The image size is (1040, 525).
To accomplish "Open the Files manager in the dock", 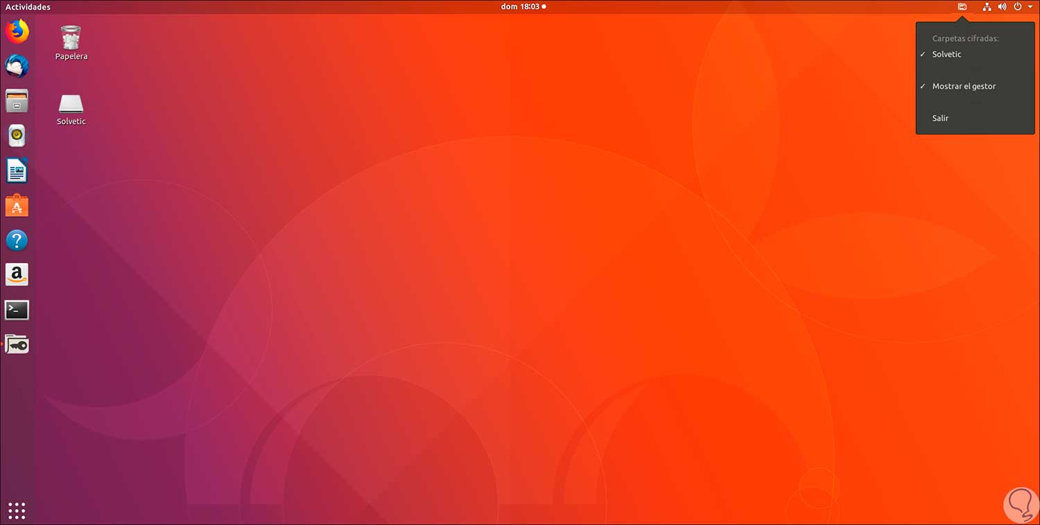I will (17, 100).
